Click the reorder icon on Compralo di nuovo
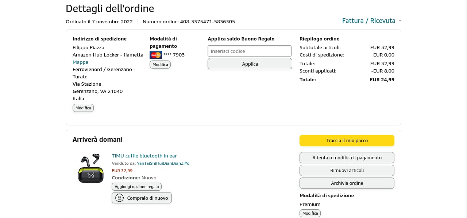The image size is (467, 218). (x=119, y=198)
